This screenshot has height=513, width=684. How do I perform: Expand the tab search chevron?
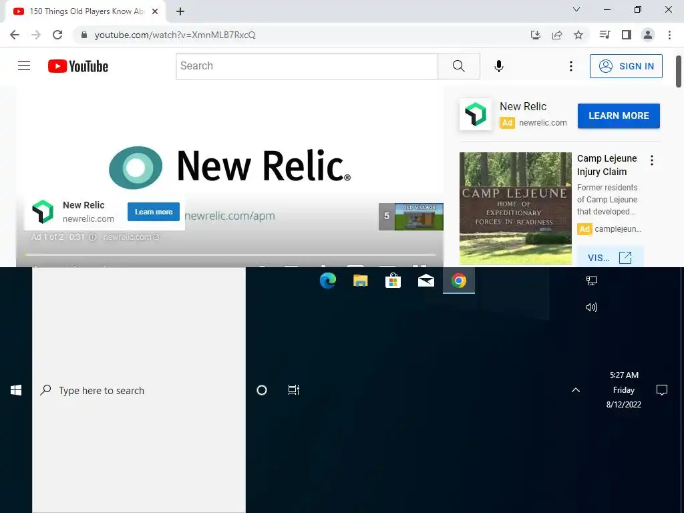(576, 9)
